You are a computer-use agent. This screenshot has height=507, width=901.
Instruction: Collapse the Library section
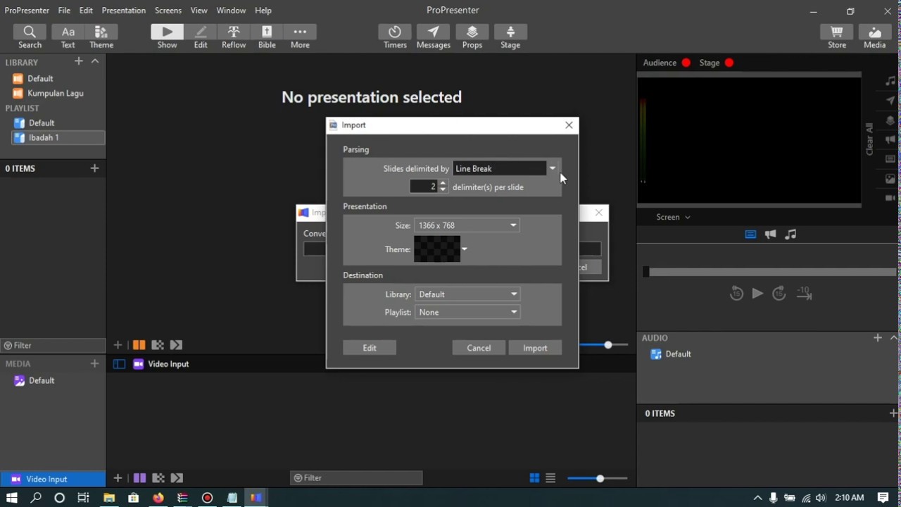[95, 61]
